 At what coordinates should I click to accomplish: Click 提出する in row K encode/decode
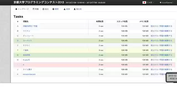click(154, 74)
